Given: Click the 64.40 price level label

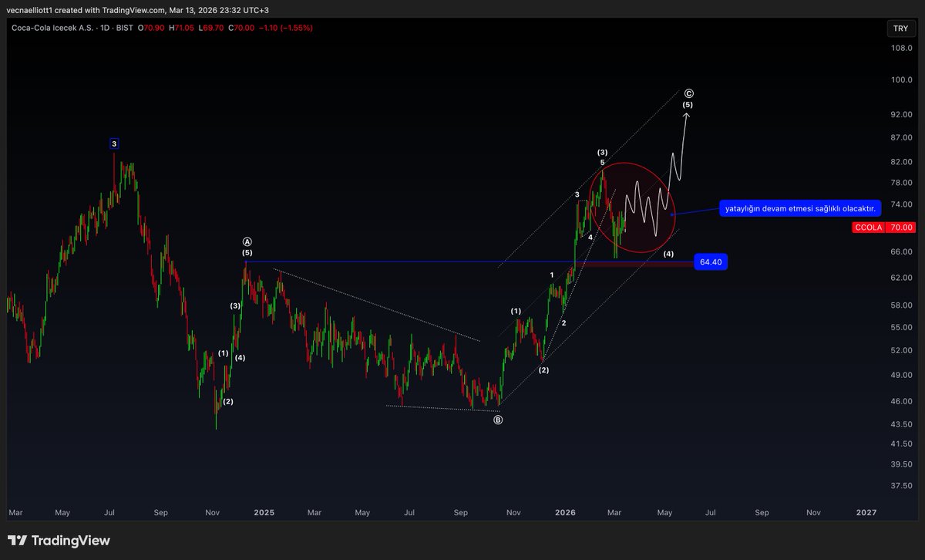Looking at the screenshot, I should (x=710, y=262).
